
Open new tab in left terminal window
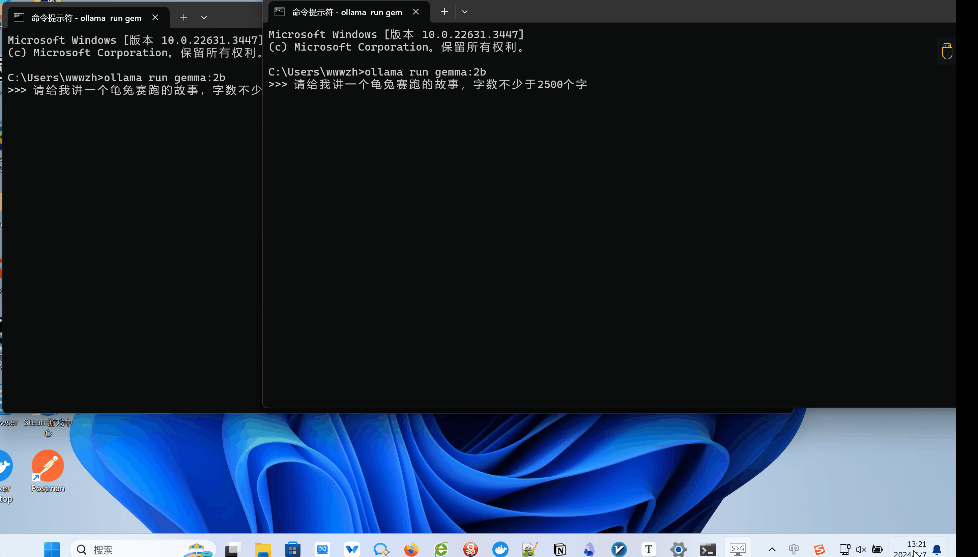coord(184,18)
